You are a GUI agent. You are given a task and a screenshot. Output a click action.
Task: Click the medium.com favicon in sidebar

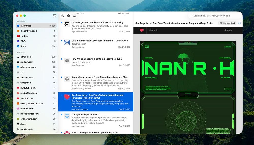click(x=18, y=62)
